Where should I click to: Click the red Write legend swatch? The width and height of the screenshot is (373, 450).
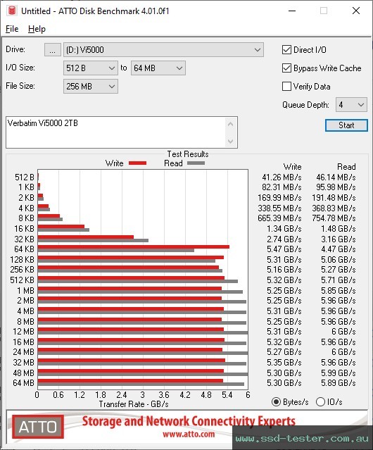click(x=138, y=163)
